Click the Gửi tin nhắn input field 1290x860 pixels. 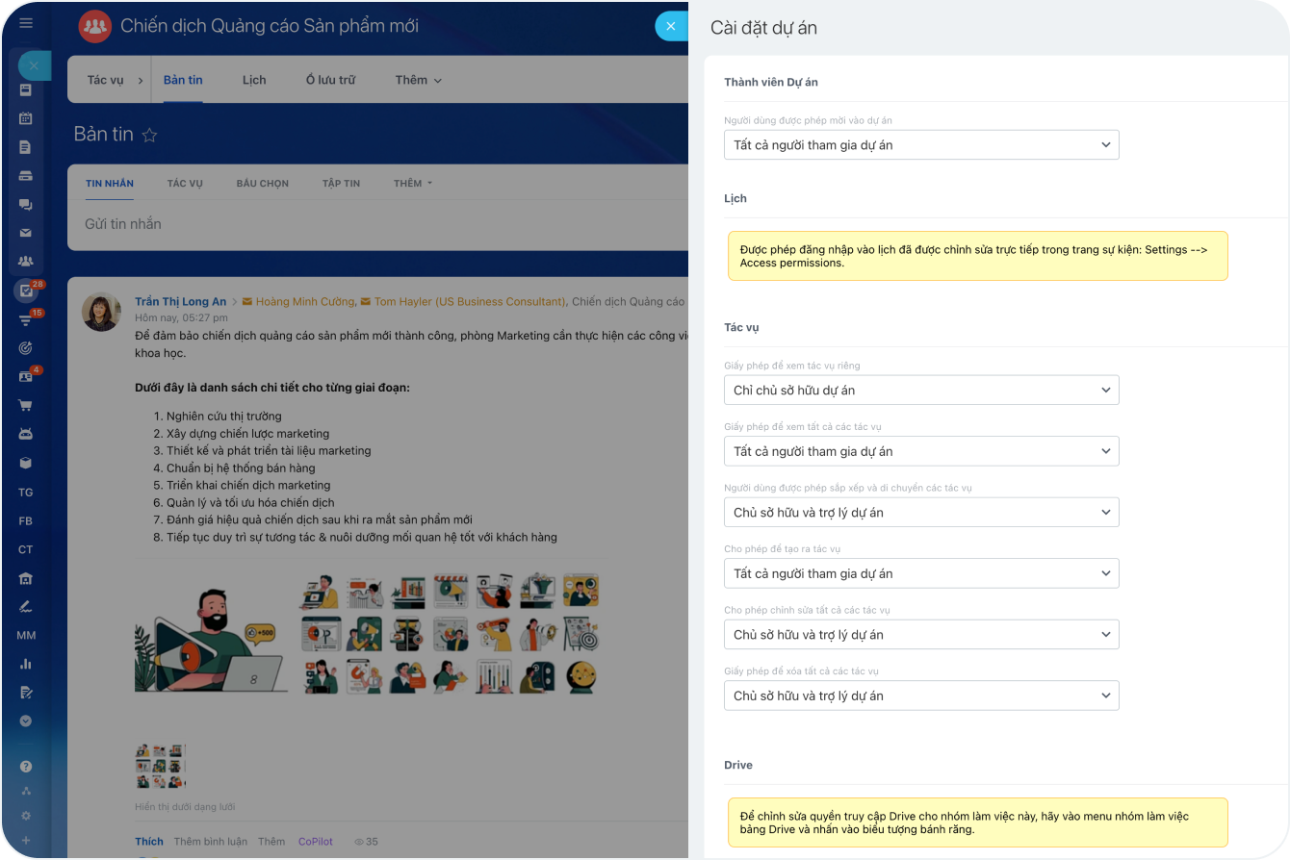(x=375, y=224)
